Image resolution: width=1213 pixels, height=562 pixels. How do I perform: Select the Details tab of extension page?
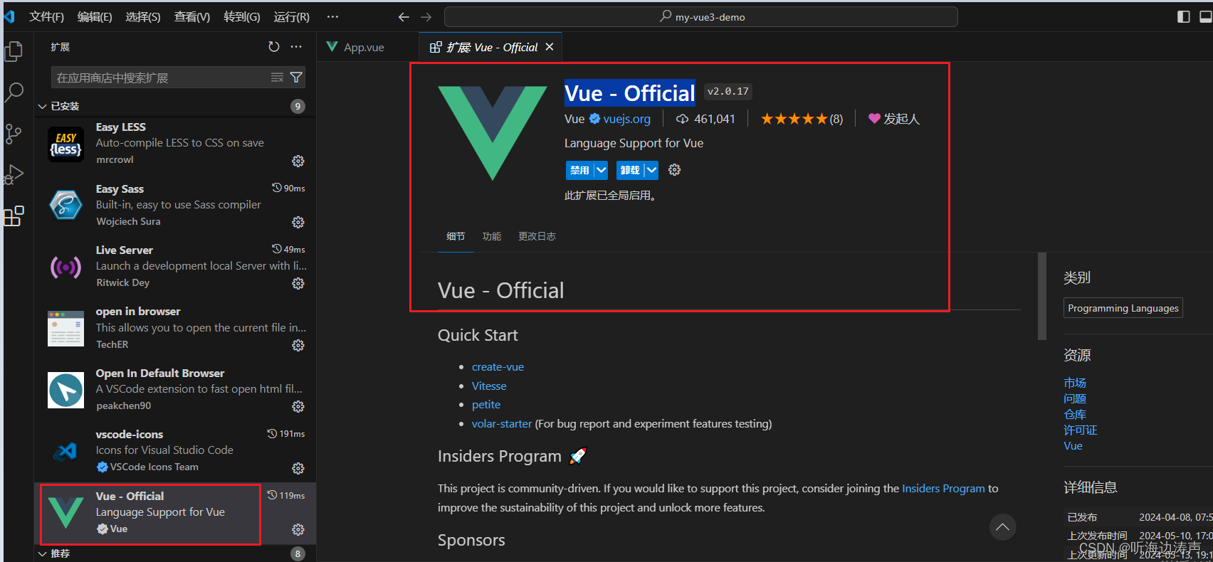(x=456, y=236)
